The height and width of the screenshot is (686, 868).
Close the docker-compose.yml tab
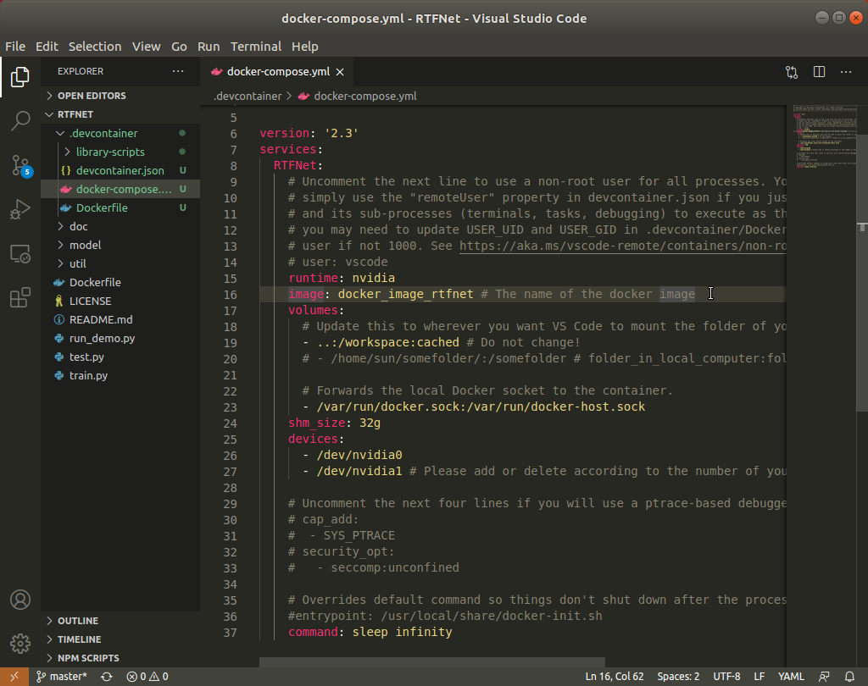pos(340,72)
